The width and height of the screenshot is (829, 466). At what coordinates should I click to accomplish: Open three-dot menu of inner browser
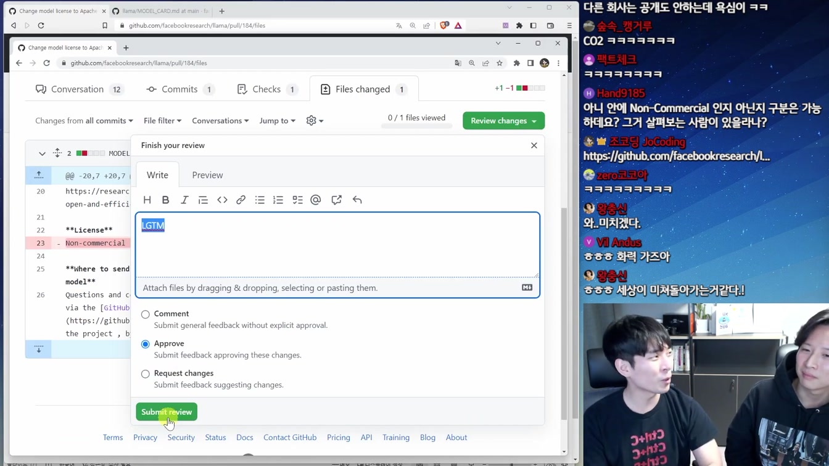click(558, 63)
